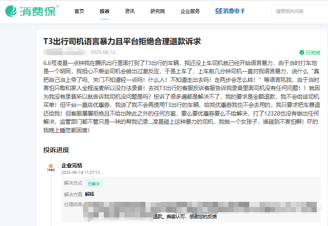Screen dimensions: 328x226
Task: Click the 已完结 status label
Action: click(313, 53)
